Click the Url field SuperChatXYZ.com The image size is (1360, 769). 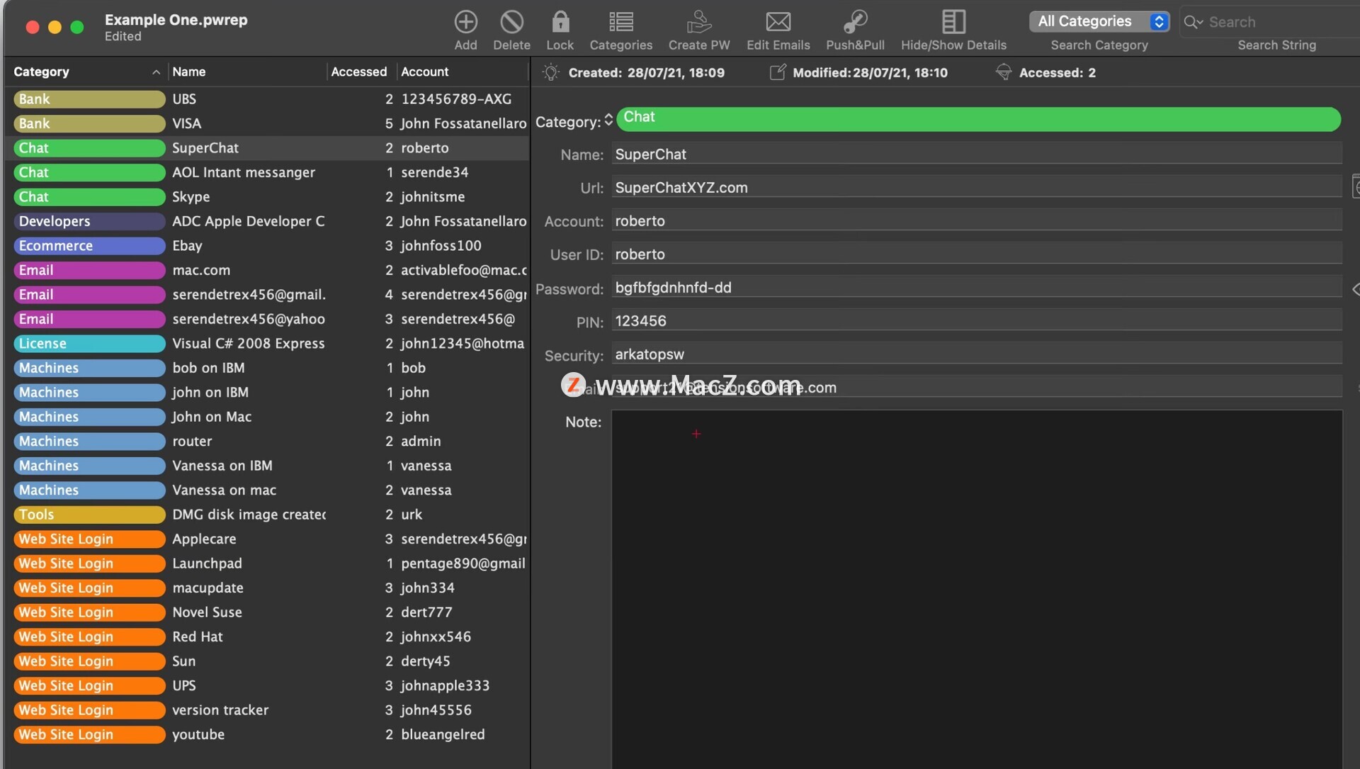[x=977, y=187]
